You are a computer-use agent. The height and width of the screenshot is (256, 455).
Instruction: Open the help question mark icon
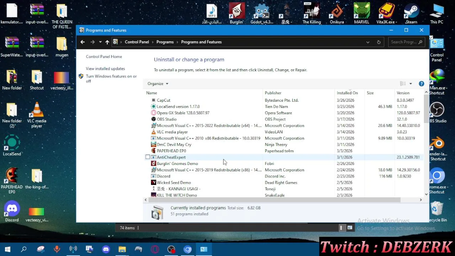[x=421, y=84]
